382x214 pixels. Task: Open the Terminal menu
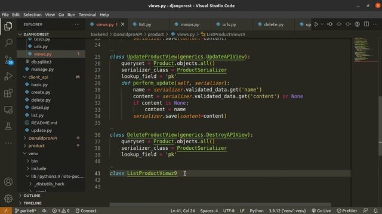click(x=88, y=14)
